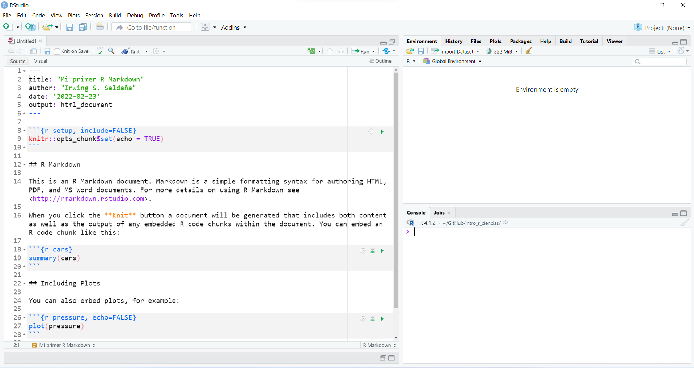Click the workspace panes grid icon

205,27
